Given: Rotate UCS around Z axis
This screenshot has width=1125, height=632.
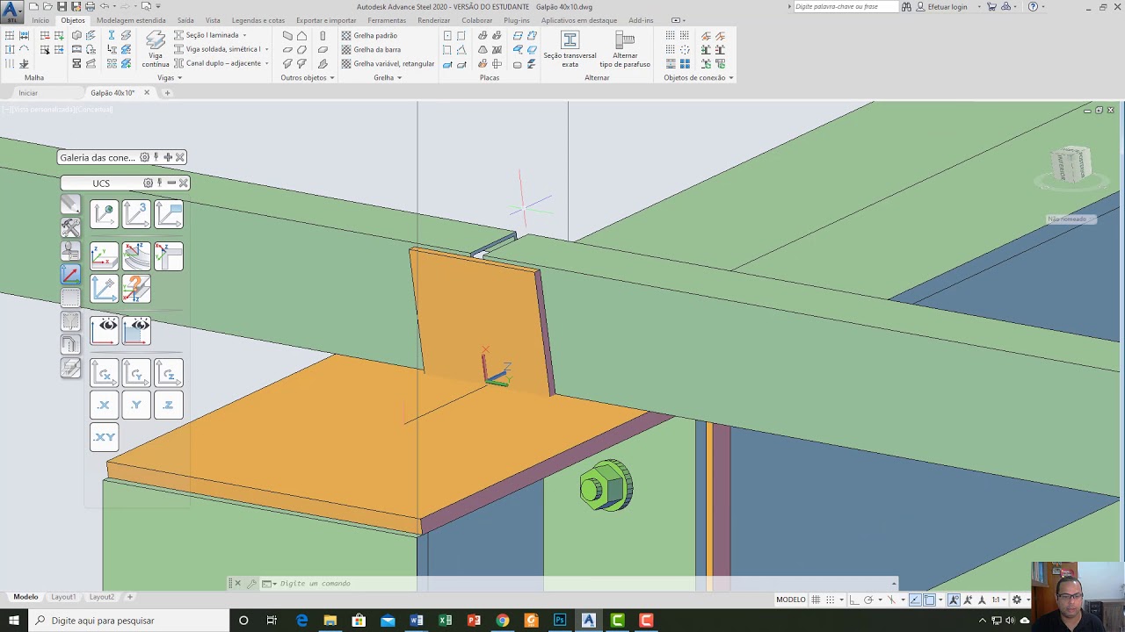Looking at the screenshot, I should [169, 374].
